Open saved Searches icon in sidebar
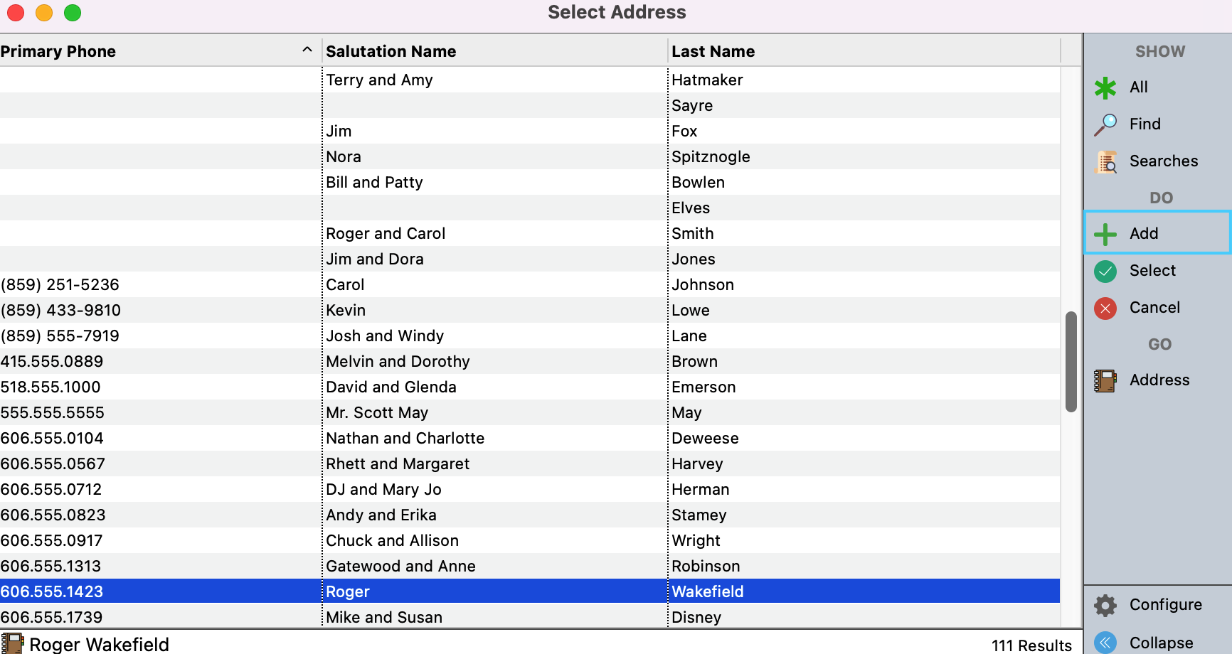Screen dimensions: 1232x654 (1105, 162)
